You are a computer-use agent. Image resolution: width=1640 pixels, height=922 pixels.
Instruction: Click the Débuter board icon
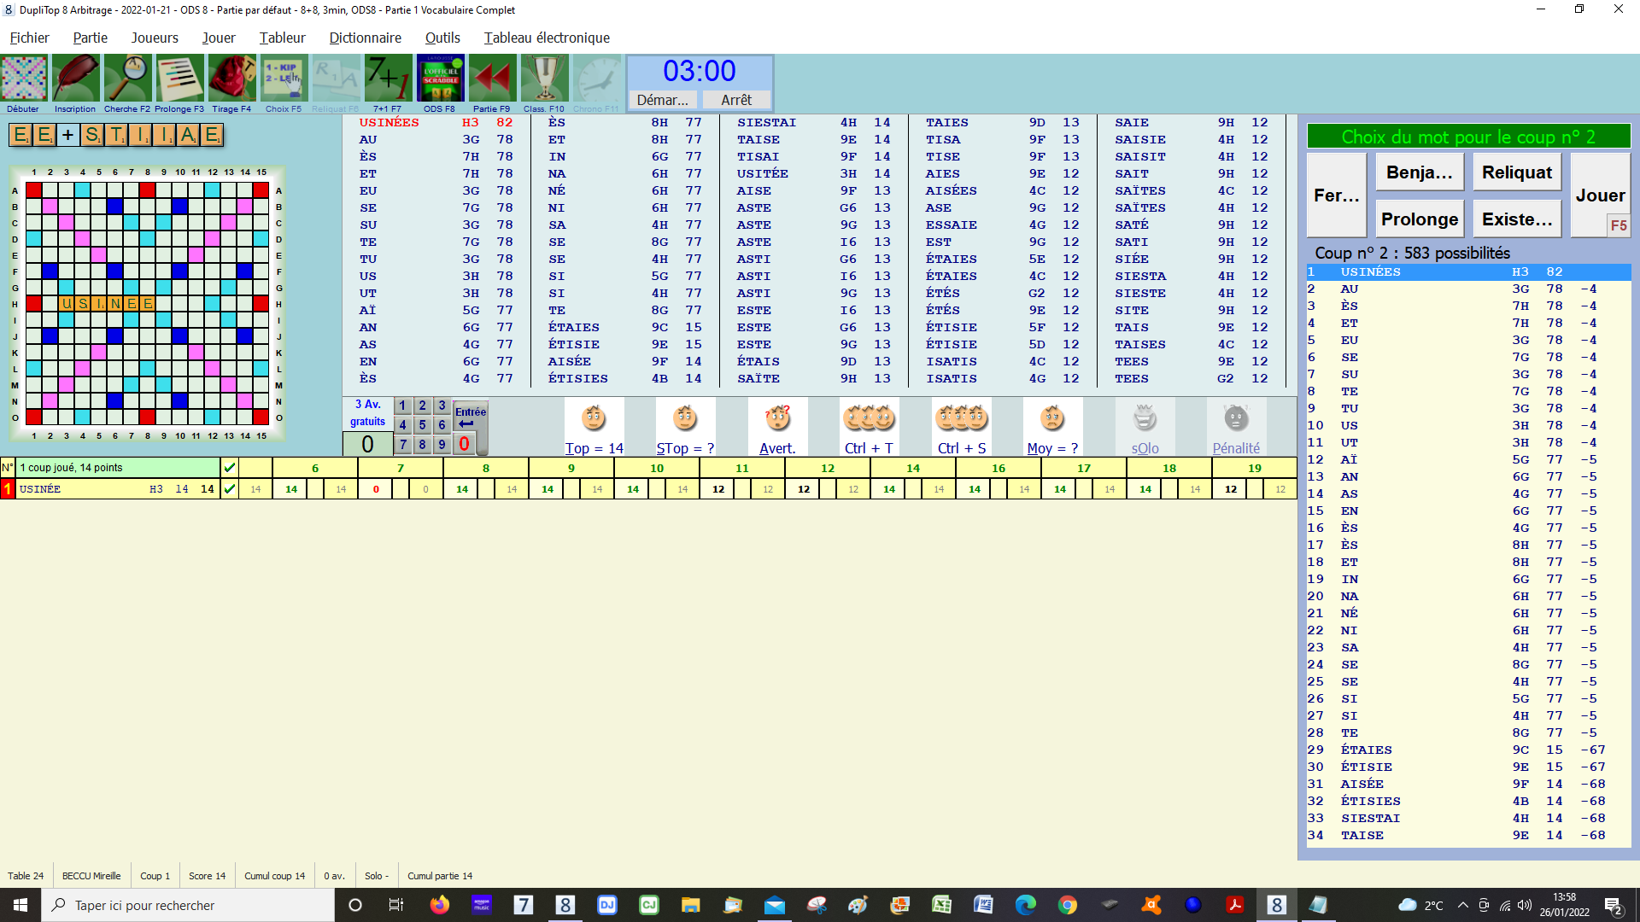pyautogui.click(x=24, y=79)
